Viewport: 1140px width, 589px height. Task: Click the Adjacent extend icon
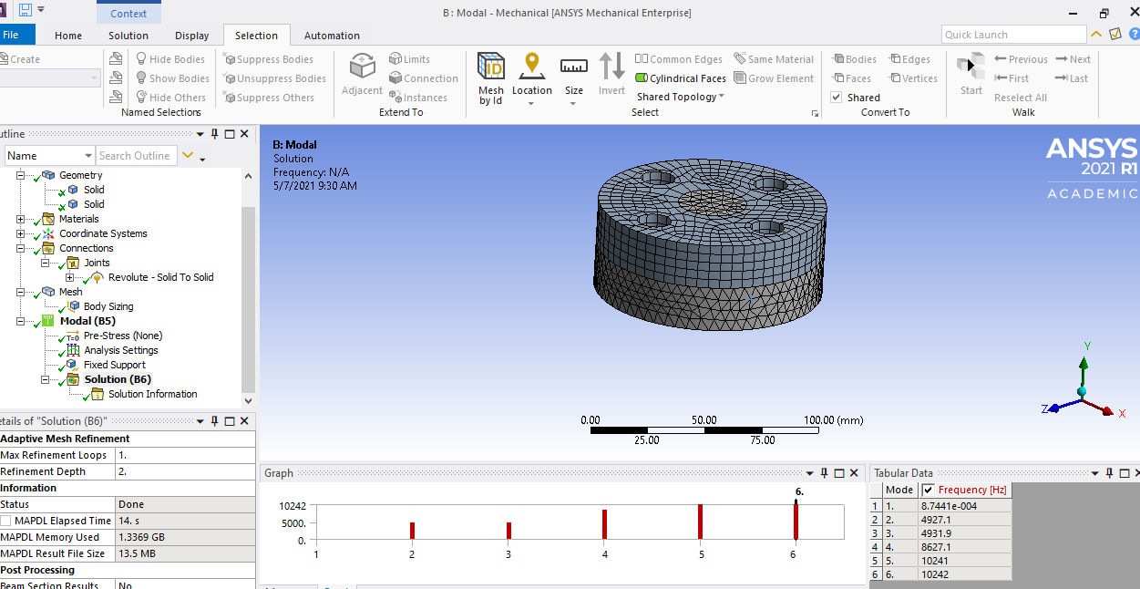click(x=363, y=67)
